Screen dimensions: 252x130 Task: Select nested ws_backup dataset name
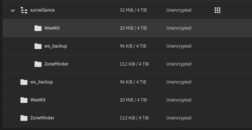[x=56, y=46]
